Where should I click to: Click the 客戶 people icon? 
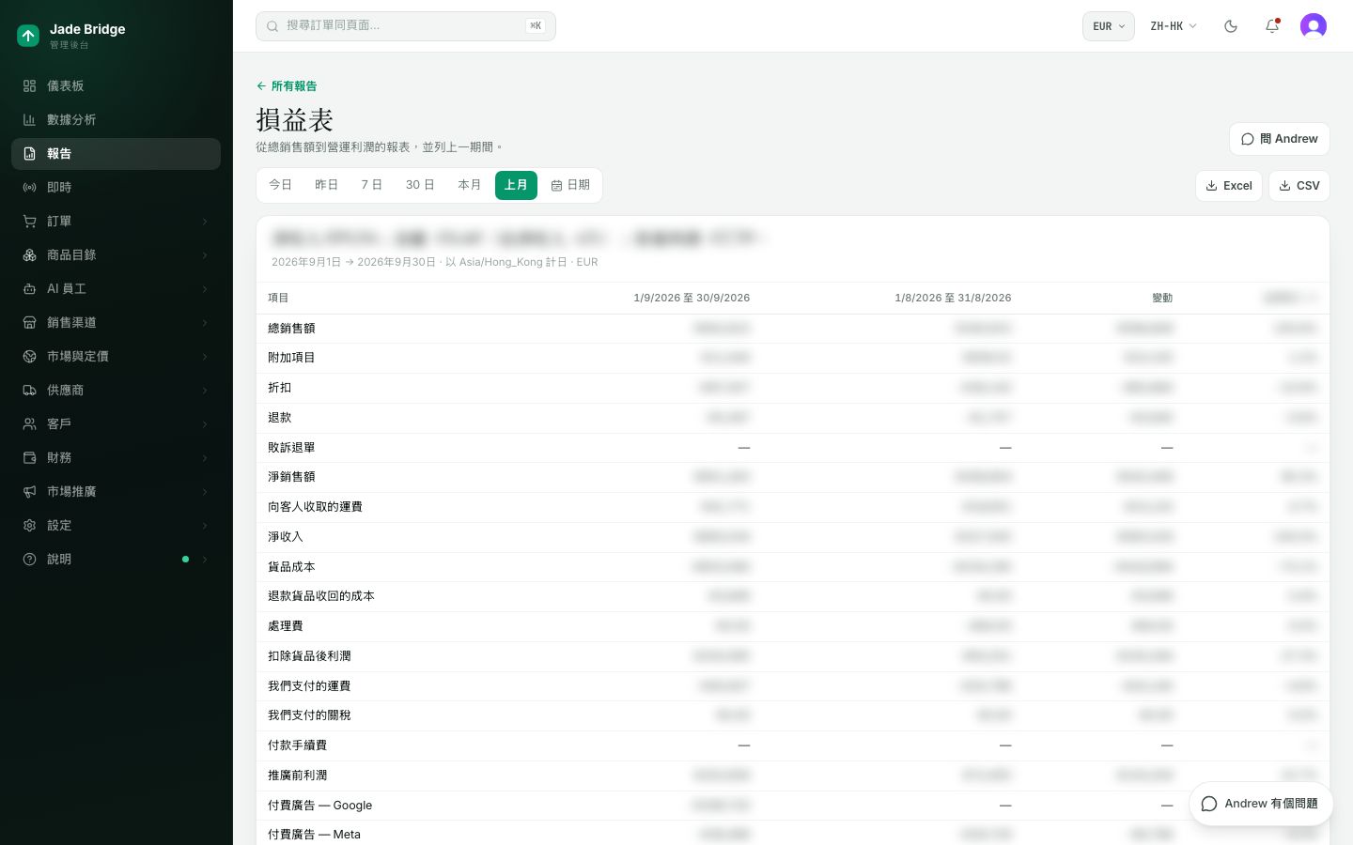[29, 423]
